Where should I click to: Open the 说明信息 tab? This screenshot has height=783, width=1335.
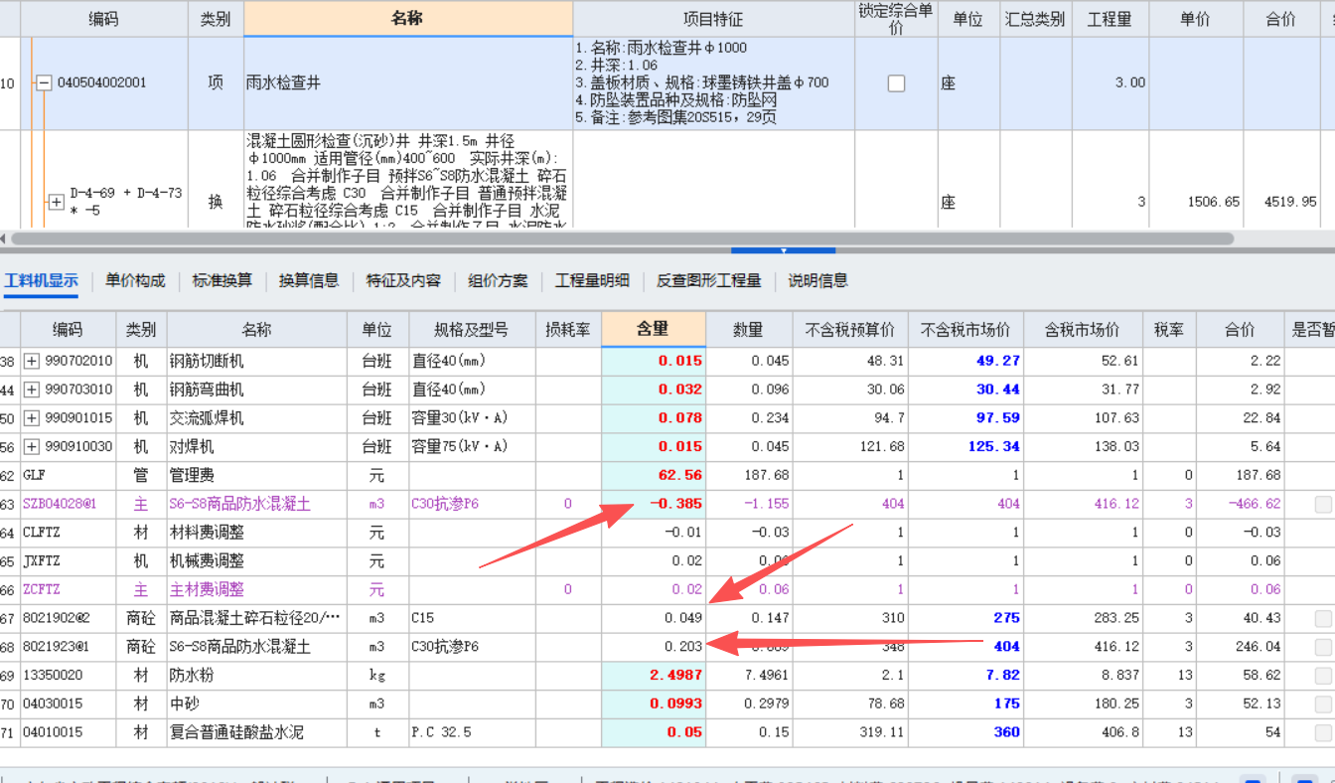(816, 280)
